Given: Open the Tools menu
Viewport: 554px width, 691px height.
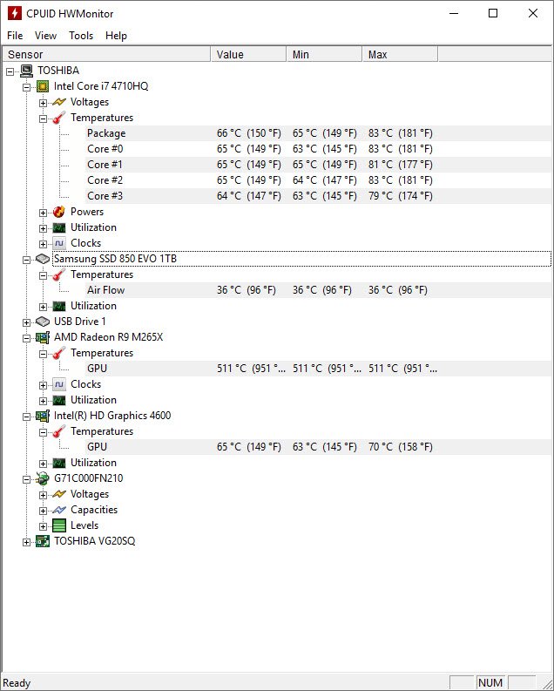Looking at the screenshot, I should (81, 36).
